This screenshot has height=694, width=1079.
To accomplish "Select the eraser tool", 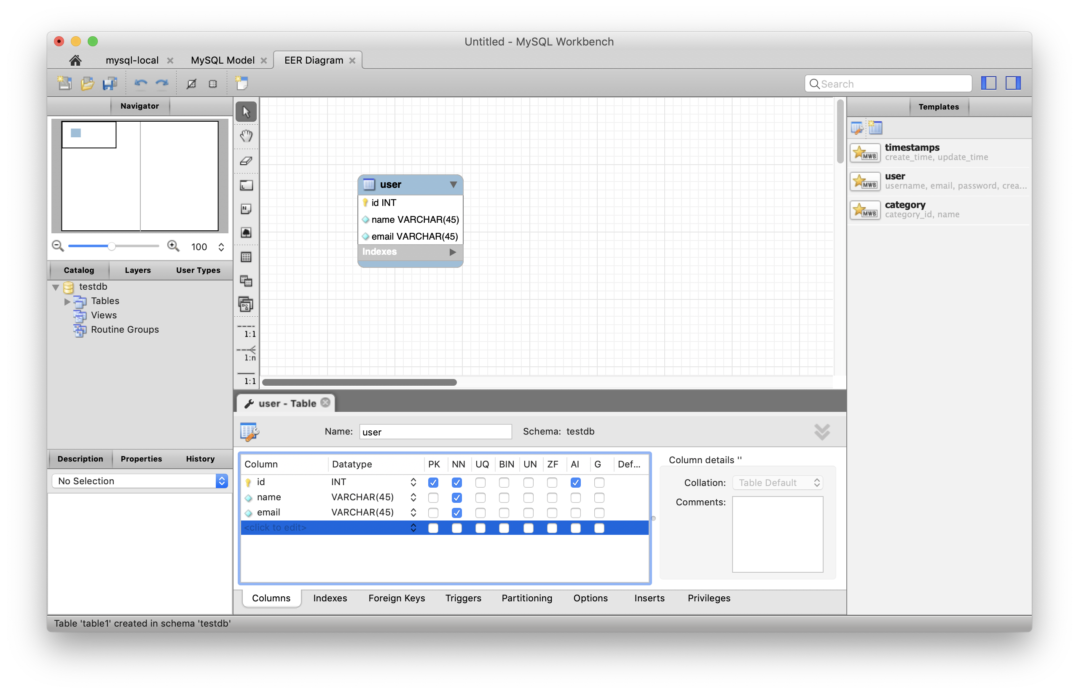I will click(246, 161).
